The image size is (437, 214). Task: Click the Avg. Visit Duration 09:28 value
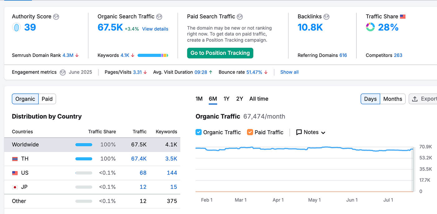201,72
